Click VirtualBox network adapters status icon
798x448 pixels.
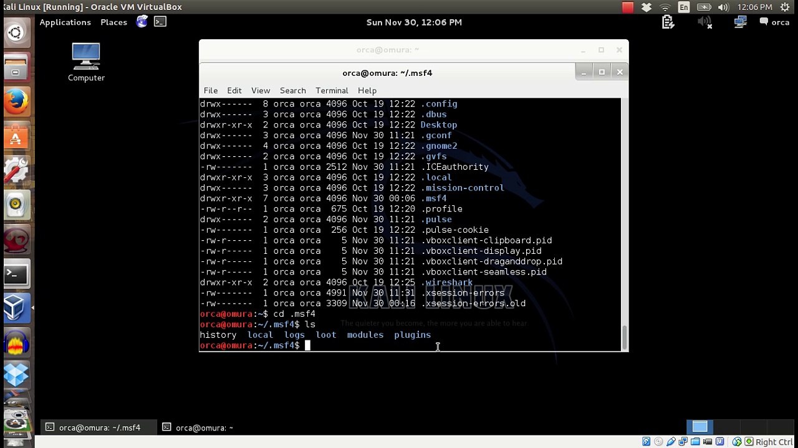683,442
